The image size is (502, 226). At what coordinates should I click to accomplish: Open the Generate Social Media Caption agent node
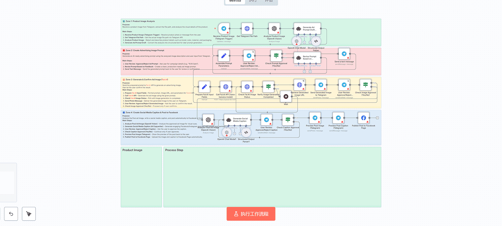238,120
